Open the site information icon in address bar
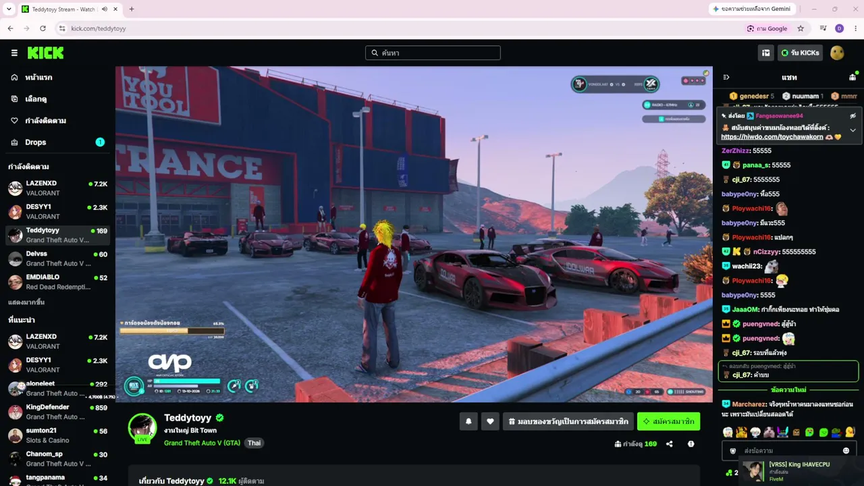 pyautogui.click(x=62, y=28)
